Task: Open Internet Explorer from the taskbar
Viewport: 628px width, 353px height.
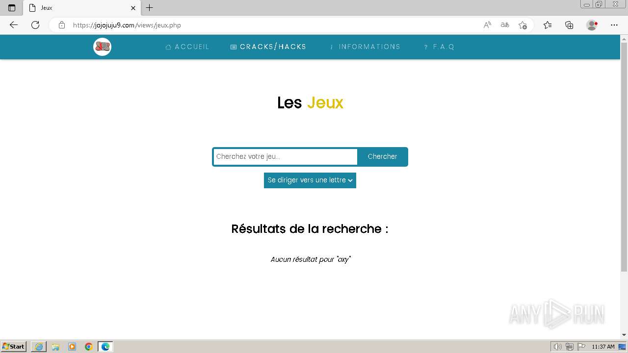Action: (x=39, y=347)
